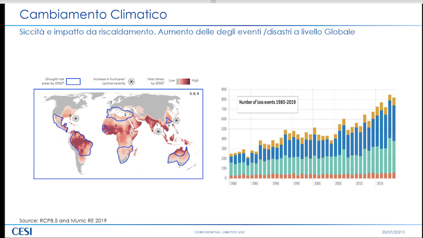The height and width of the screenshot is (238, 423).
Task: Click the CESI logo in footer
Action: [x=22, y=232]
